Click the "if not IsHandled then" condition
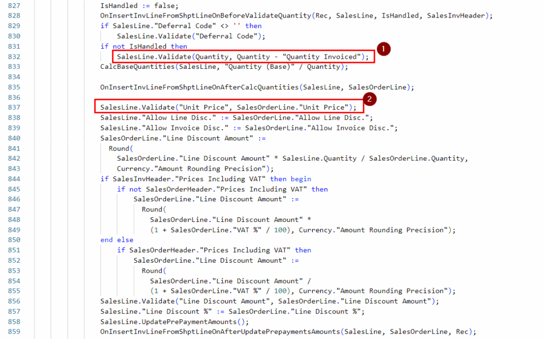Screen dimensions: 543x339 point(144,47)
